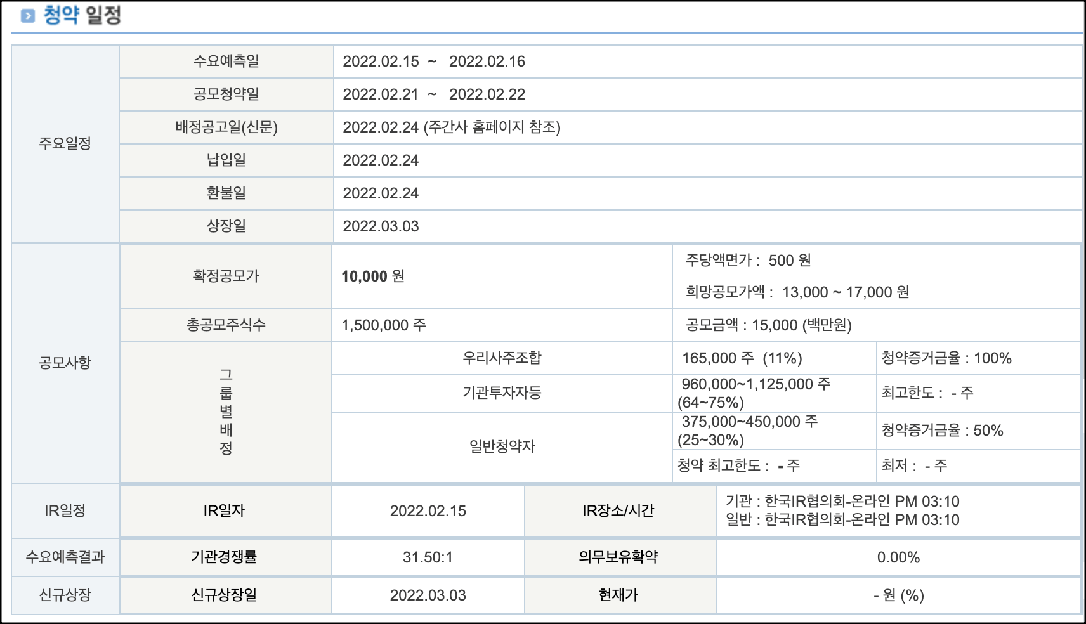This screenshot has width=1086, height=624.
Task: Click 청약증거금율 : 100% text
Action: pyautogui.click(x=946, y=358)
